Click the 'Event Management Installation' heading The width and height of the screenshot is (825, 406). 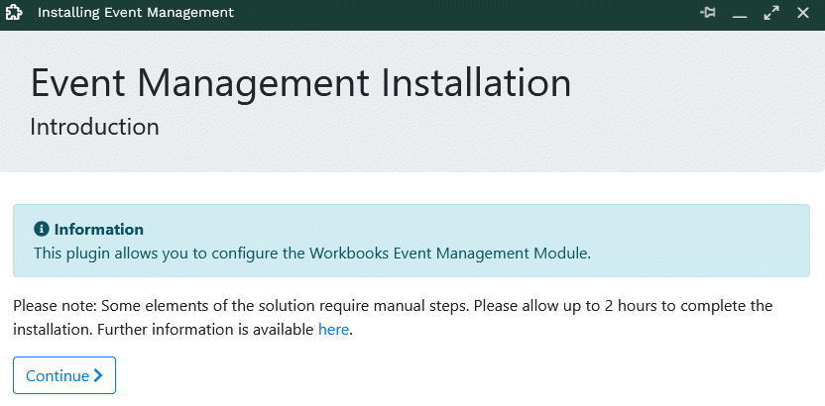pyautogui.click(x=301, y=82)
